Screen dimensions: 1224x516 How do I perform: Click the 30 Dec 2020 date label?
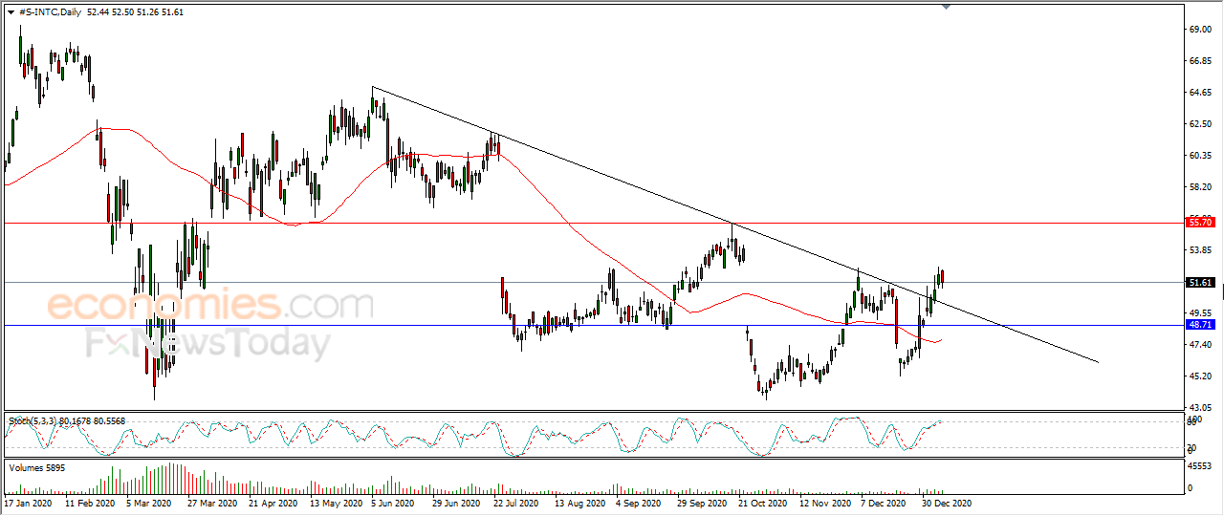coord(947,503)
